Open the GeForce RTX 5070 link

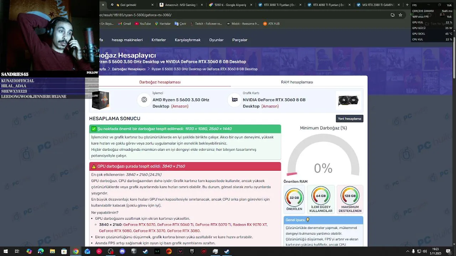[139, 225]
